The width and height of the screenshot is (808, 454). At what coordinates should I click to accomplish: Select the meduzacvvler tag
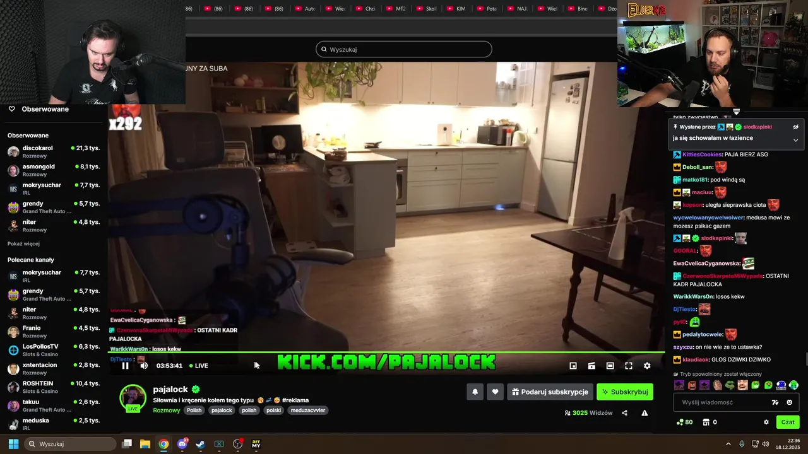(x=308, y=410)
